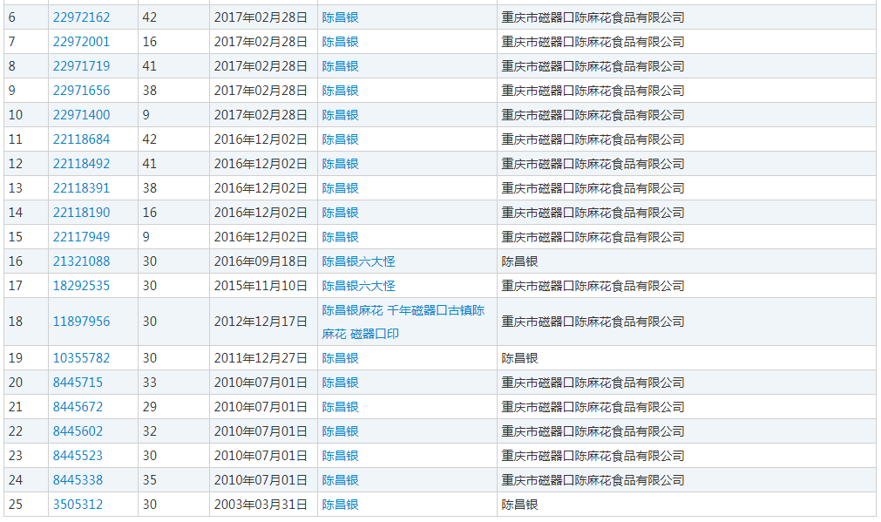Open registration number 22972001 link

81,42
